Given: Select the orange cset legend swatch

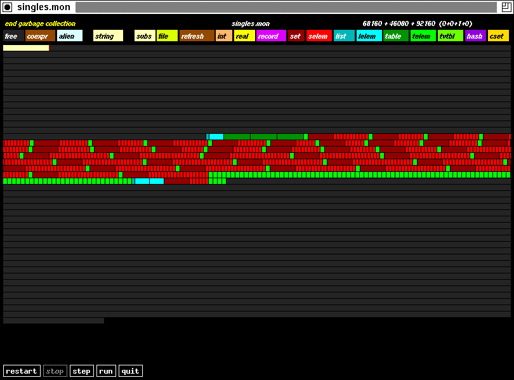Looking at the screenshot, I should point(498,36).
